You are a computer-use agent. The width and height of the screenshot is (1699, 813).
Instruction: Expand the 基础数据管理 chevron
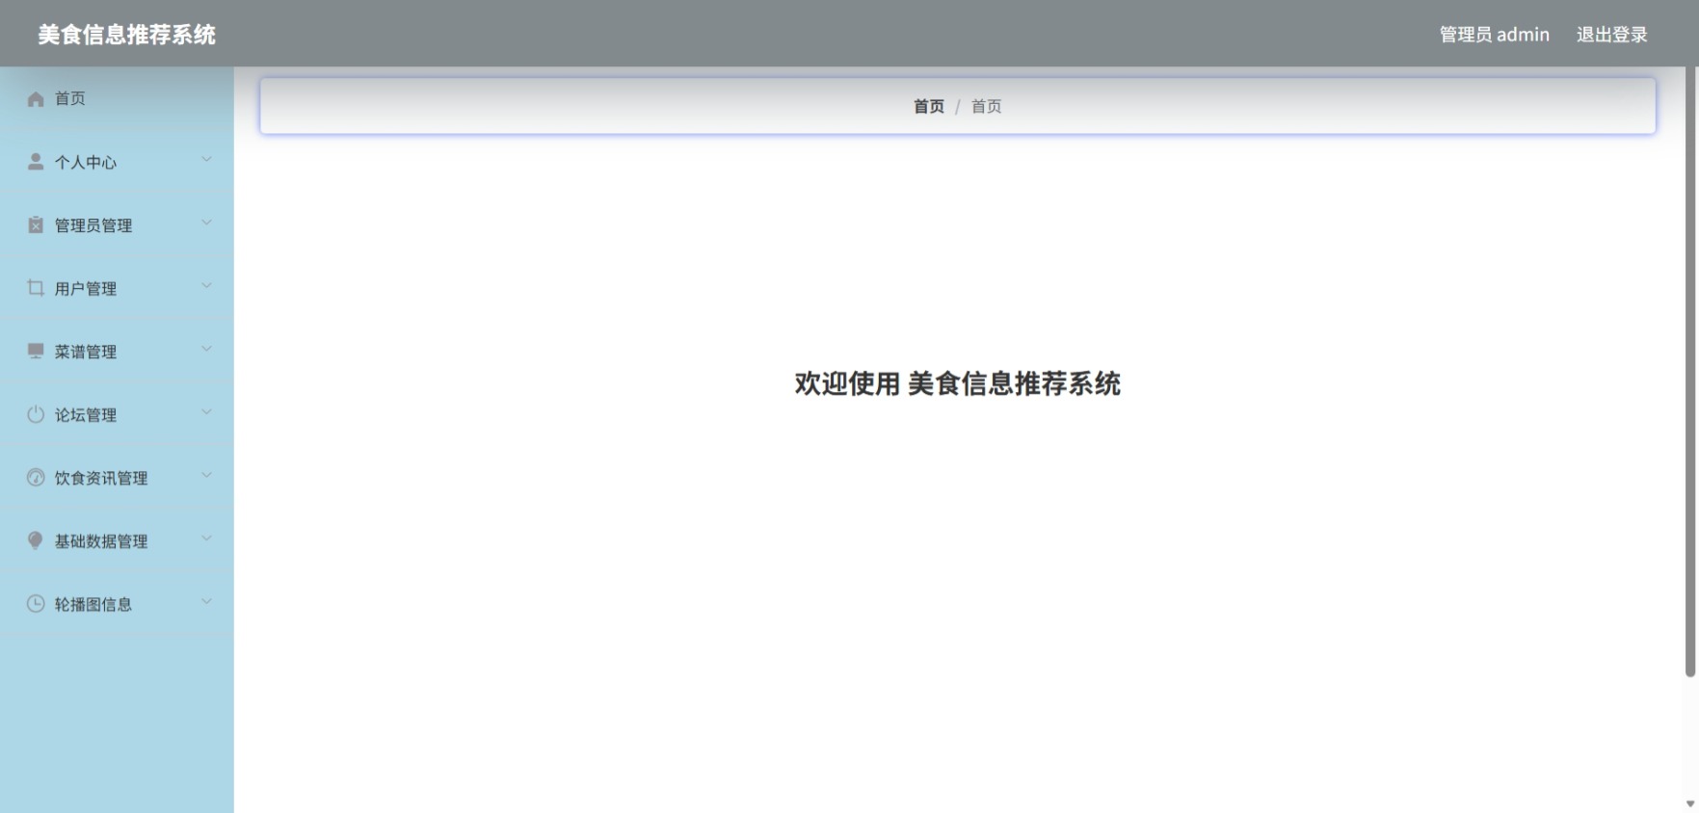(206, 538)
